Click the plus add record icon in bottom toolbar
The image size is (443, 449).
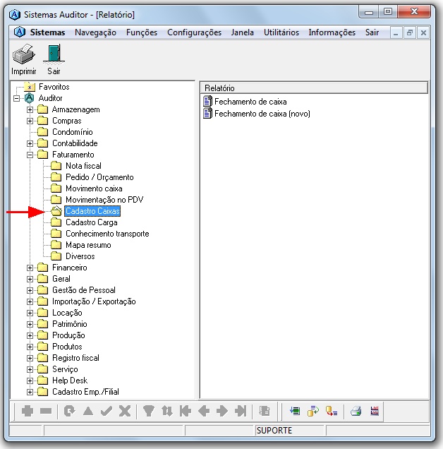pos(28,411)
